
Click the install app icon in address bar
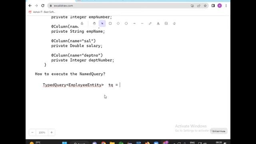(x=192, y=6)
